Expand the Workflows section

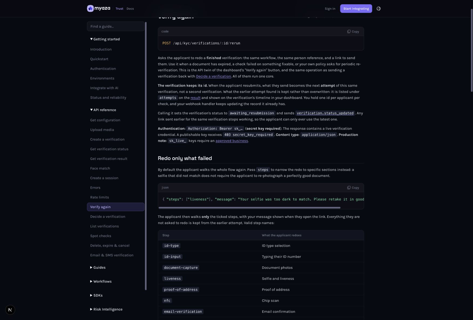tap(101, 281)
